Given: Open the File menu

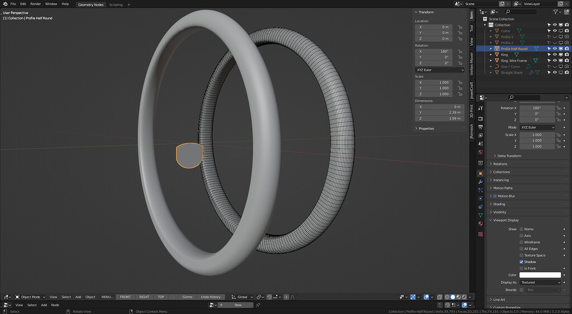Looking at the screenshot, I should tap(13, 4).
